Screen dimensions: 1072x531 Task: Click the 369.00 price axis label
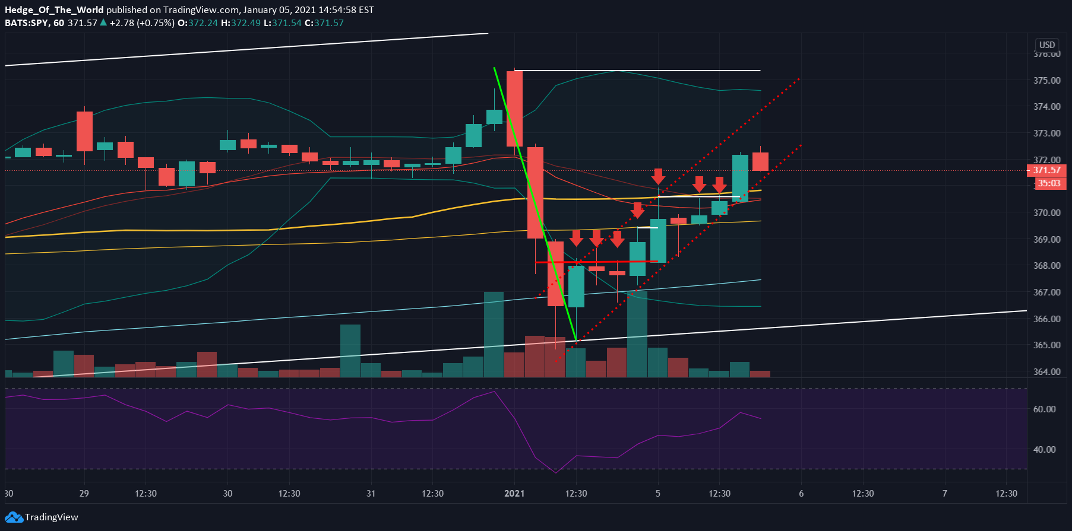(x=1046, y=239)
